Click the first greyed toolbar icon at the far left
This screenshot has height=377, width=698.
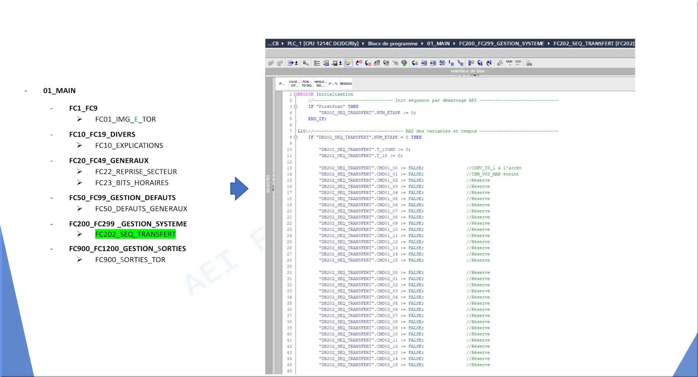pos(271,63)
